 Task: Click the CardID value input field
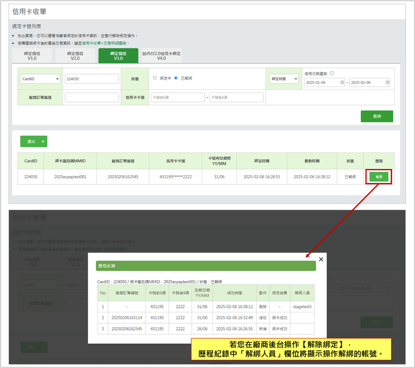[x=92, y=79]
